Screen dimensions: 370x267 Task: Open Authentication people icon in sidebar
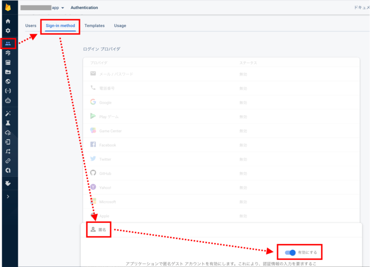8,44
